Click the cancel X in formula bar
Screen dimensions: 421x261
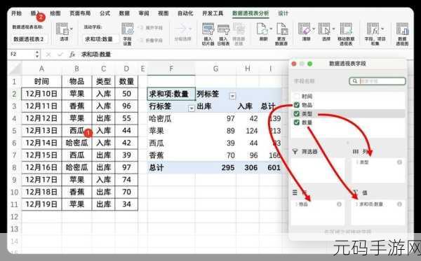[48, 55]
